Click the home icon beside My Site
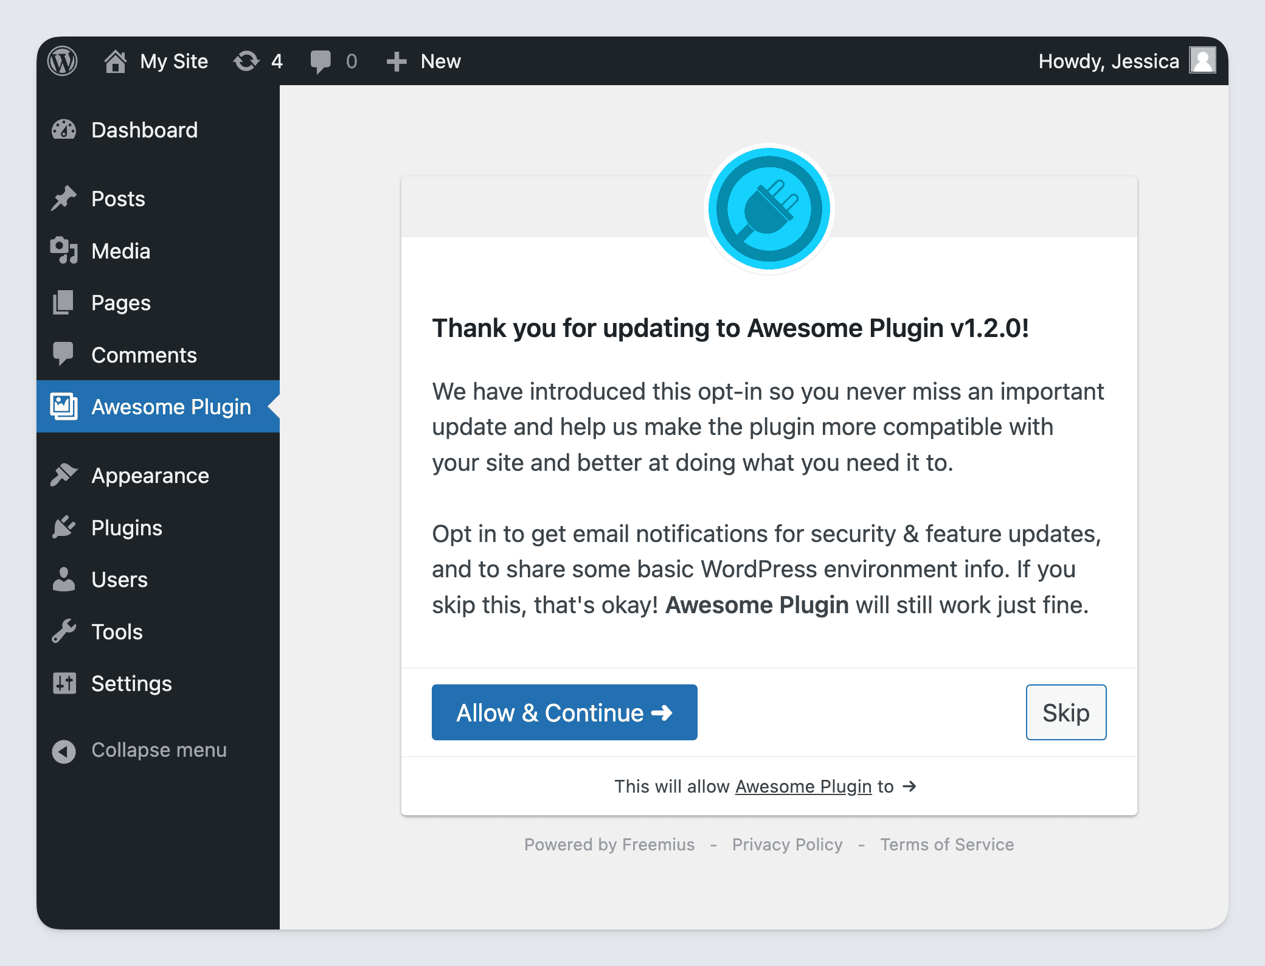The height and width of the screenshot is (966, 1265). [x=115, y=61]
